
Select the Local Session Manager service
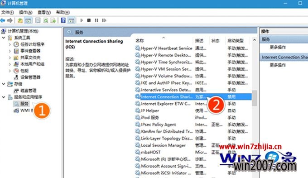163,145
